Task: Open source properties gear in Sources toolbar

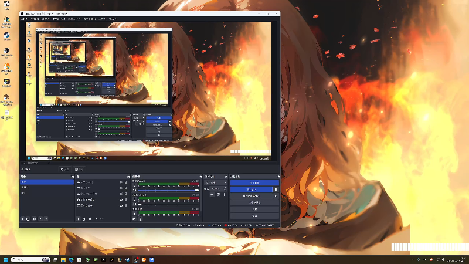Action: pos(90,219)
